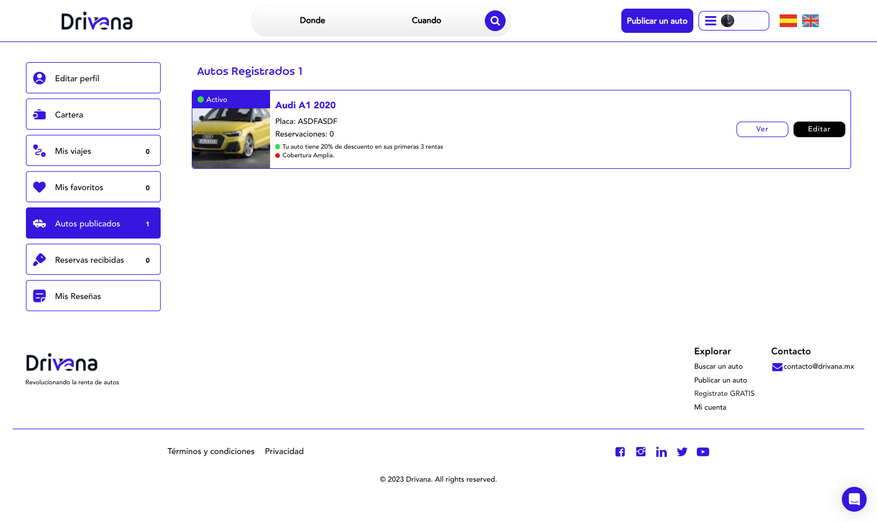Viewport: 877px width, 522px height.
Task: Click Editar on the Audi A1 listing
Action: [819, 129]
